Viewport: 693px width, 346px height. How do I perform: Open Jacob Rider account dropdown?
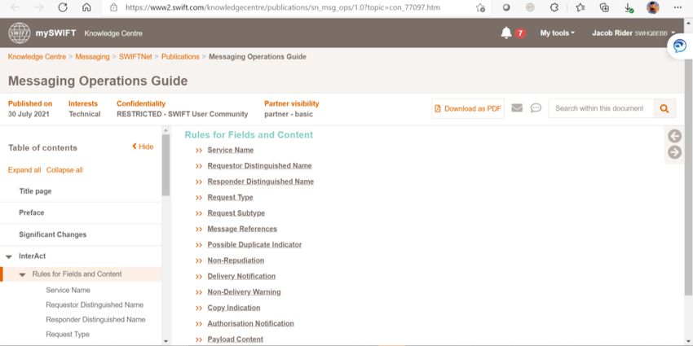click(633, 33)
